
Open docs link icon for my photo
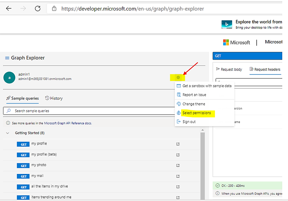[178, 165]
